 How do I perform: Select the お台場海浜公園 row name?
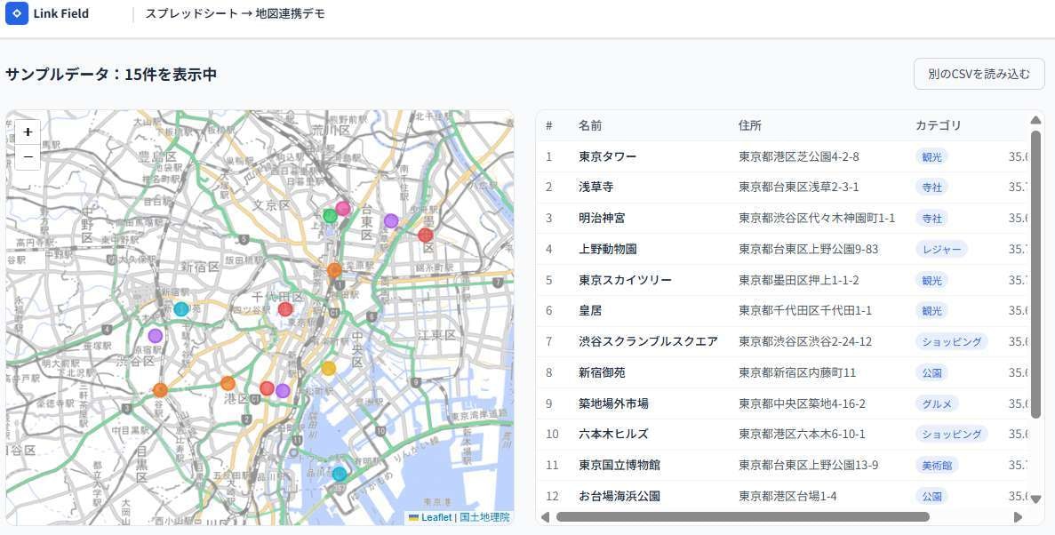619,496
